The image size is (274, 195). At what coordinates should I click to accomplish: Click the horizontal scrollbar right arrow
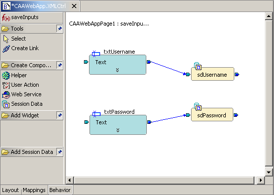coord(261,180)
